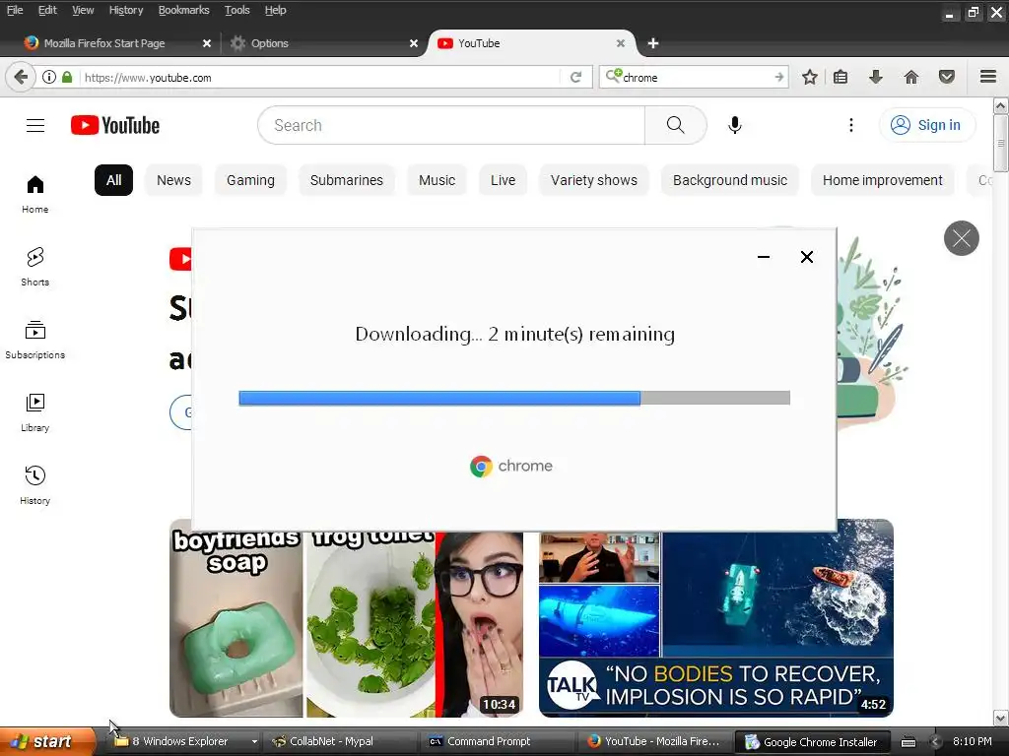Open the File menu
The width and height of the screenshot is (1009, 756).
point(15,10)
